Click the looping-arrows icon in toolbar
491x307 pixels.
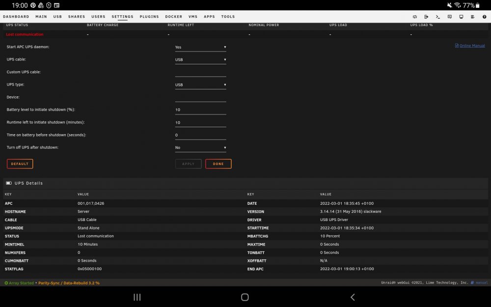tap(414, 17)
